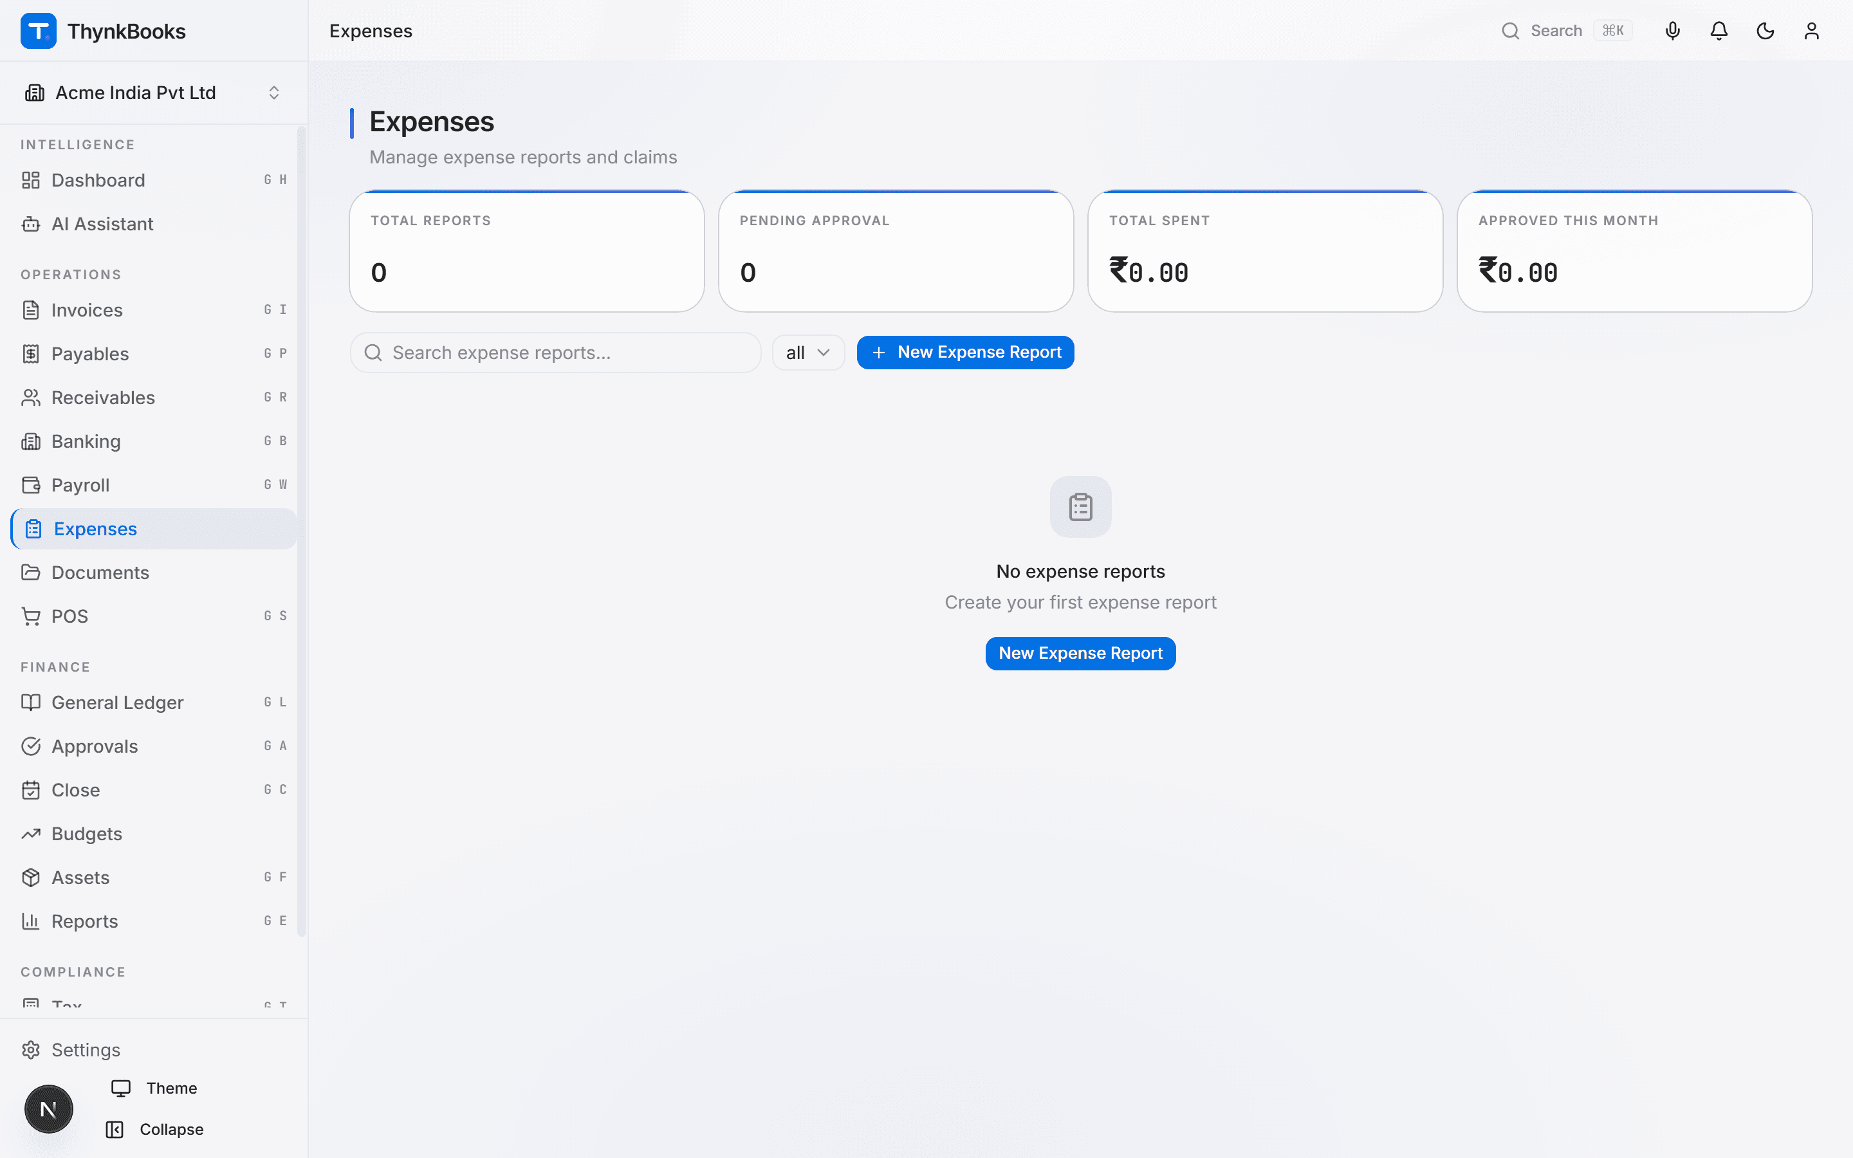Open global Search in top bar
The width and height of the screenshot is (1853, 1158).
(1566, 31)
